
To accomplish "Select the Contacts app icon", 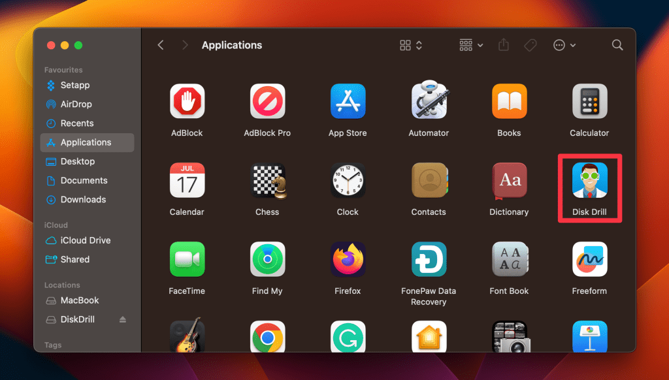I will click(x=429, y=180).
